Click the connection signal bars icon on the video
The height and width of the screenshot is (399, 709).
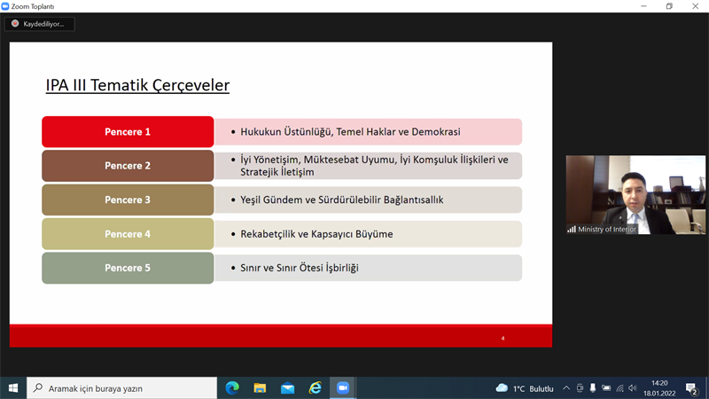[x=572, y=230]
